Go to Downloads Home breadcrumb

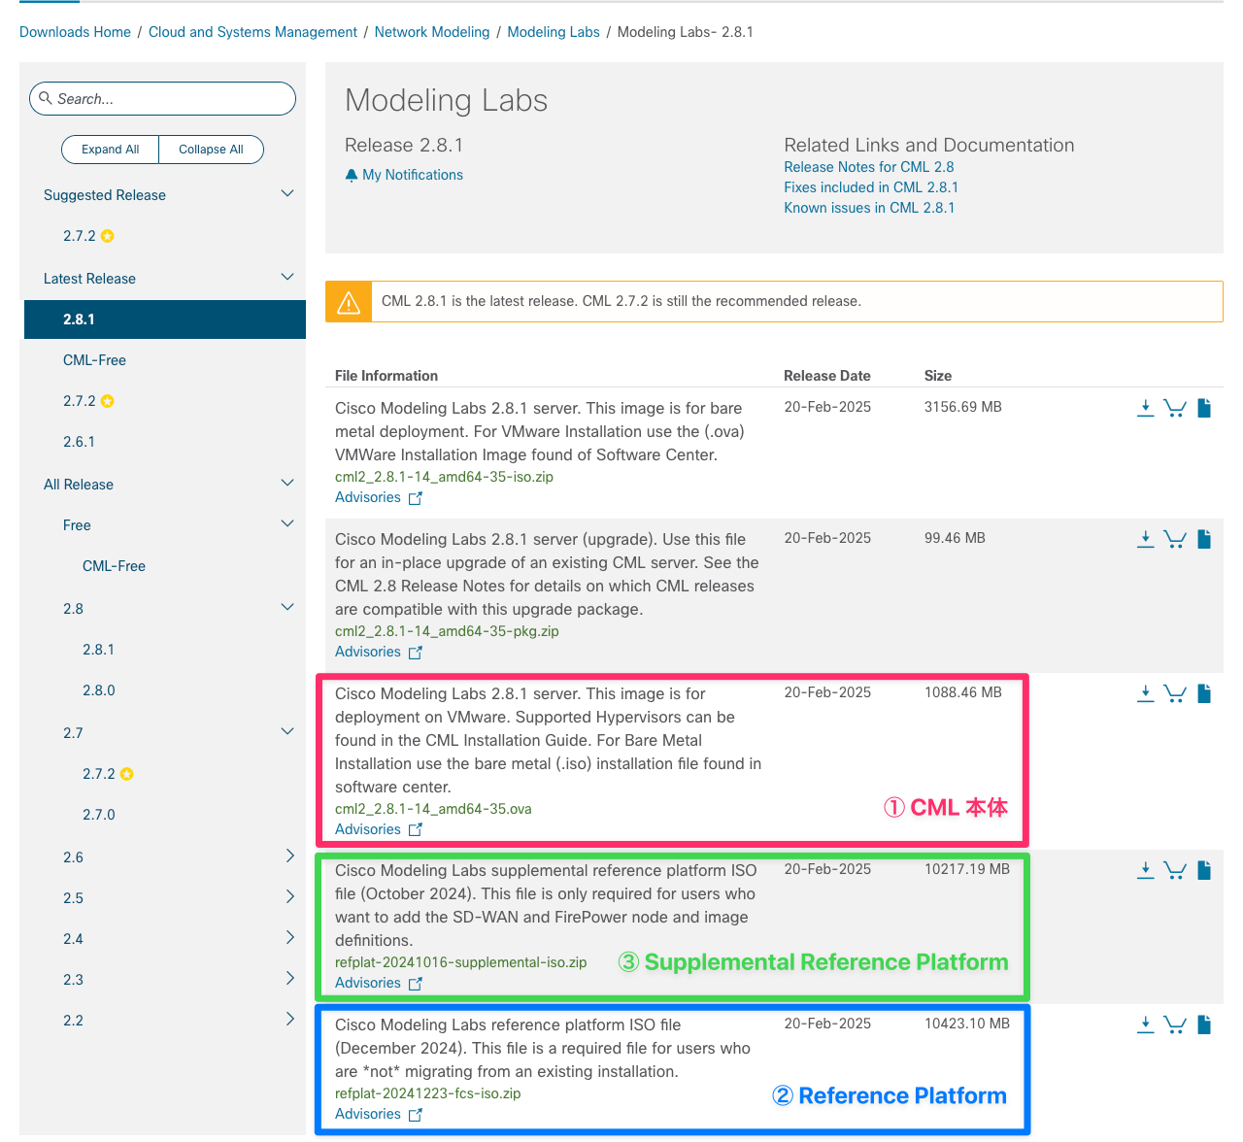coord(75,32)
